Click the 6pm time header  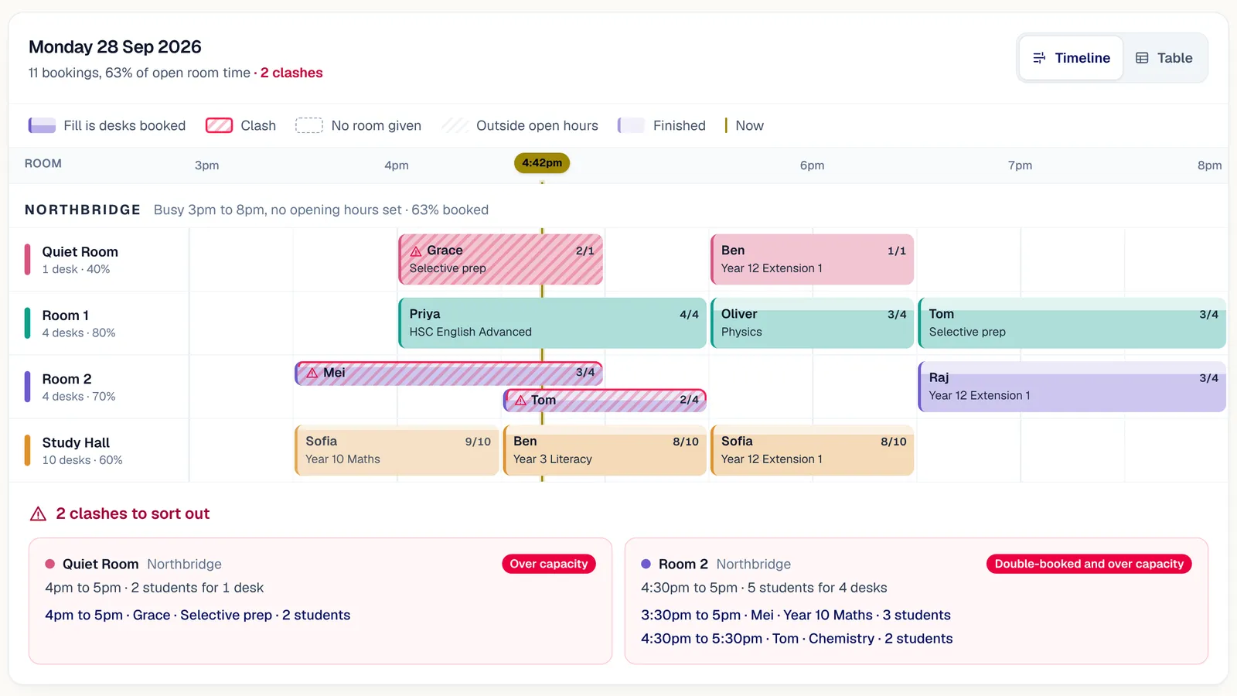pyautogui.click(x=812, y=165)
